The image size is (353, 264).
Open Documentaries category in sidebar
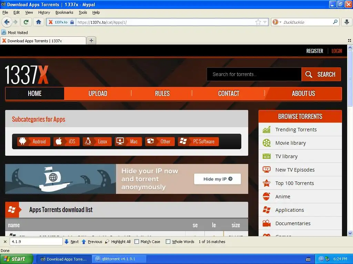click(x=300, y=223)
